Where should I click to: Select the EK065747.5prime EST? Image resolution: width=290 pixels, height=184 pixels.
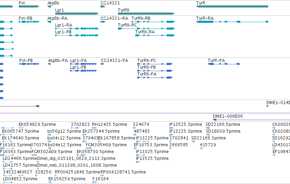[x=7, y=135]
